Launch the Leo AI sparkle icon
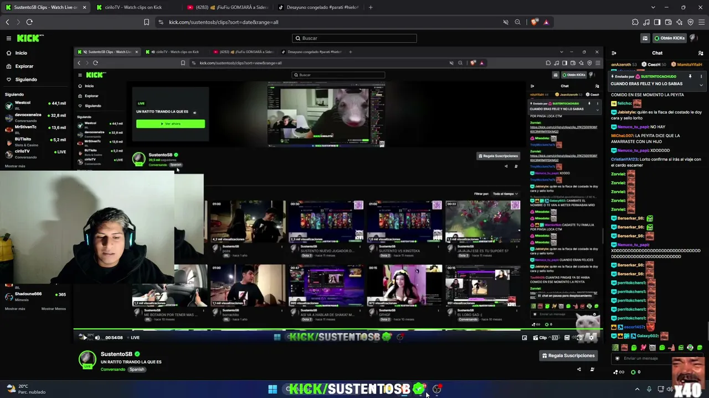This screenshot has width=709, height=398. [x=680, y=22]
